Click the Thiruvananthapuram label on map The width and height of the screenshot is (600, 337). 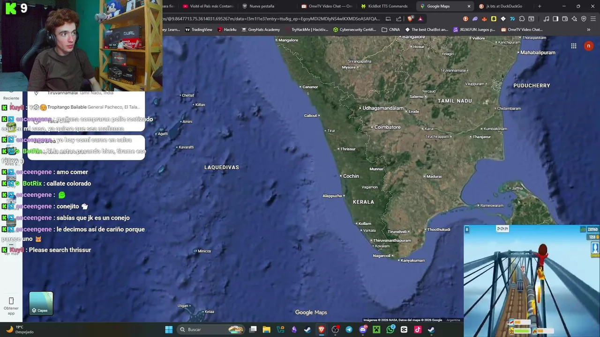pyautogui.click(x=392, y=241)
